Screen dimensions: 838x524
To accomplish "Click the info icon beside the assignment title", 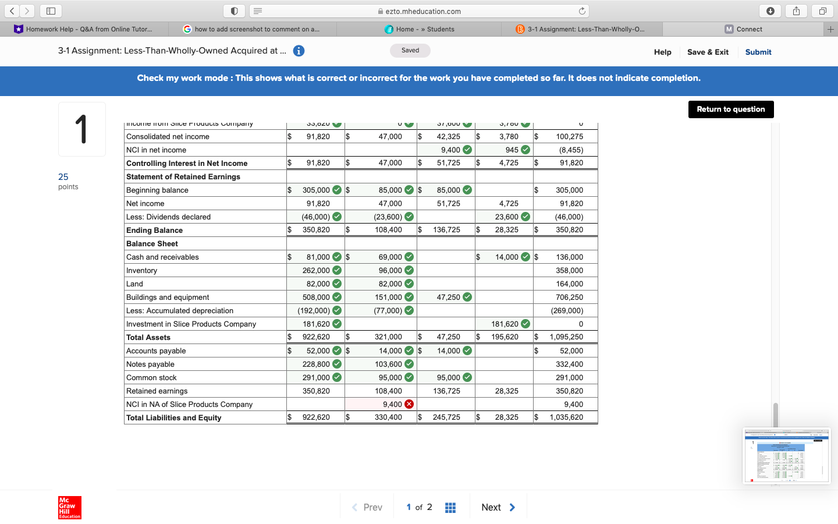I will coord(299,51).
